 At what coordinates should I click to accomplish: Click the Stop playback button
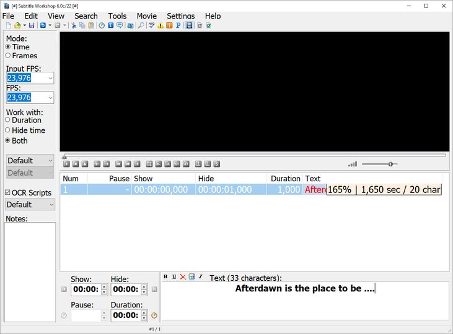click(76, 164)
